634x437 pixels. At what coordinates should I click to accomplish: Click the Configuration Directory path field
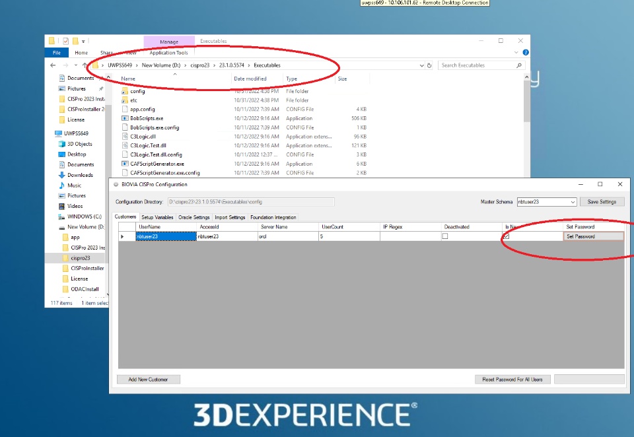click(x=251, y=202)
